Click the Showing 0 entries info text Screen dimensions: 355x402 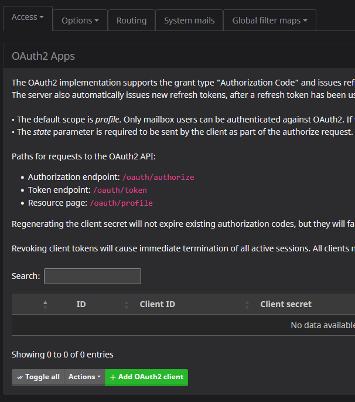point(63,355)
